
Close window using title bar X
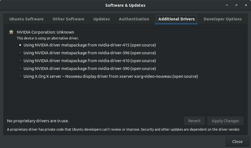coord(246,5)
